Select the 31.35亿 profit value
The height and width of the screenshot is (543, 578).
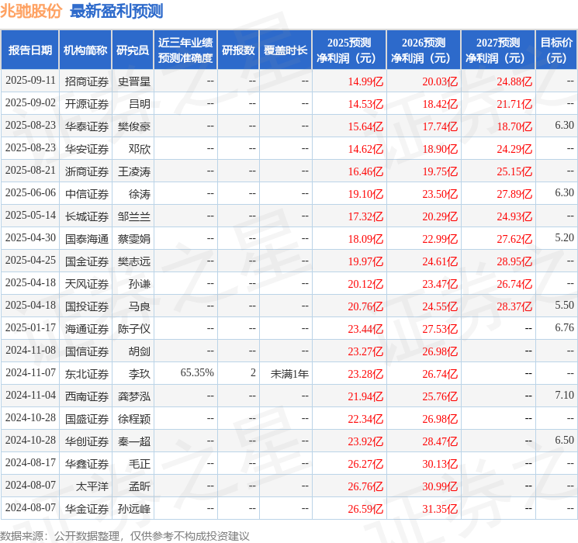[440, 509]
